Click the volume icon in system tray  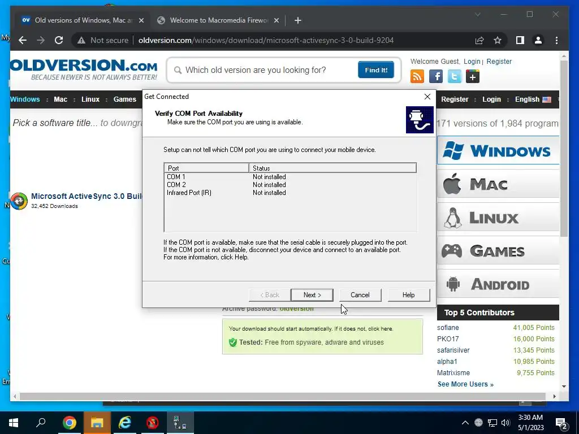(506, 423)
